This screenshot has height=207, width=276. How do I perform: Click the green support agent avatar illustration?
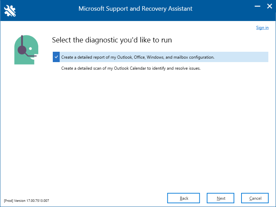26,50
